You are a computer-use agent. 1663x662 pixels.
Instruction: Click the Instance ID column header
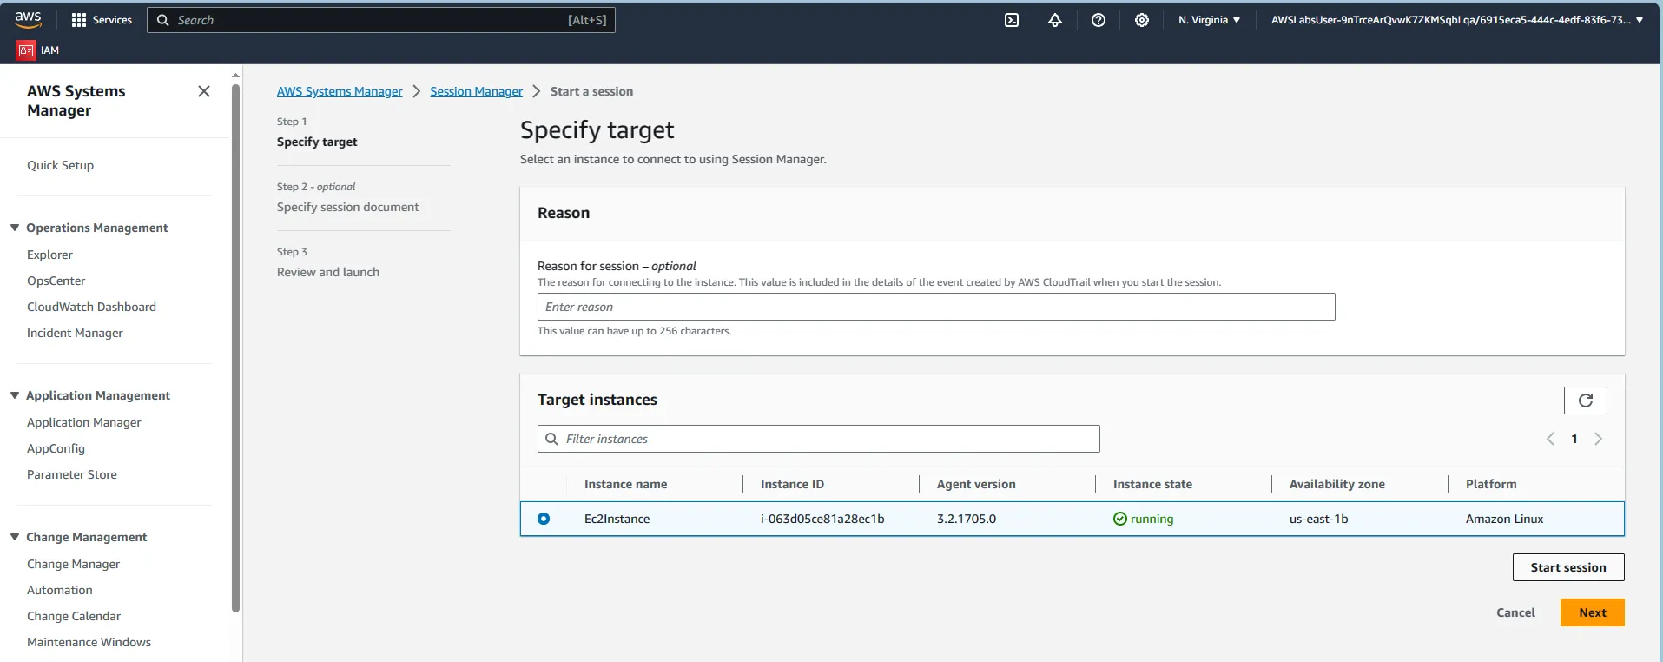(x=792, y=484)
